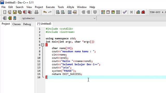Open the Replace tool icon

63,12
